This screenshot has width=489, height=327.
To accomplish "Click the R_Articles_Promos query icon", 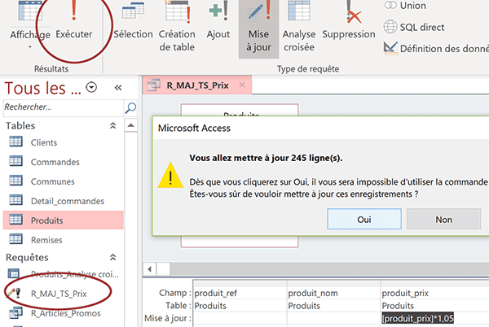I will click(15, 312).
